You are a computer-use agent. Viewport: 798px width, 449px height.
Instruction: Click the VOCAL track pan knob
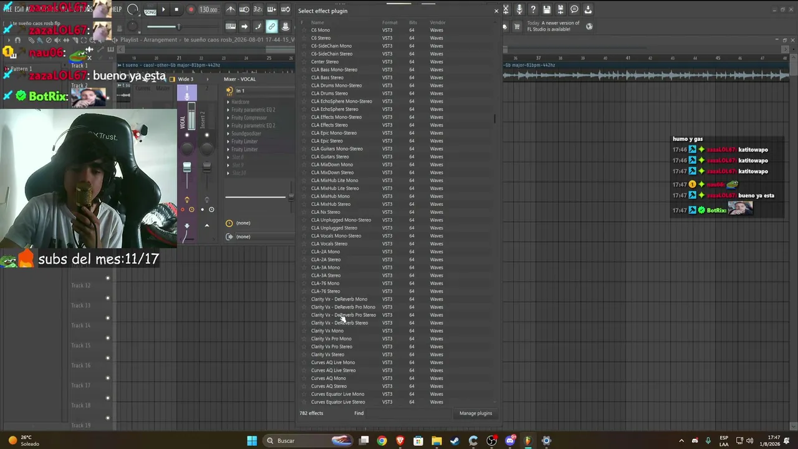(187, 148)
